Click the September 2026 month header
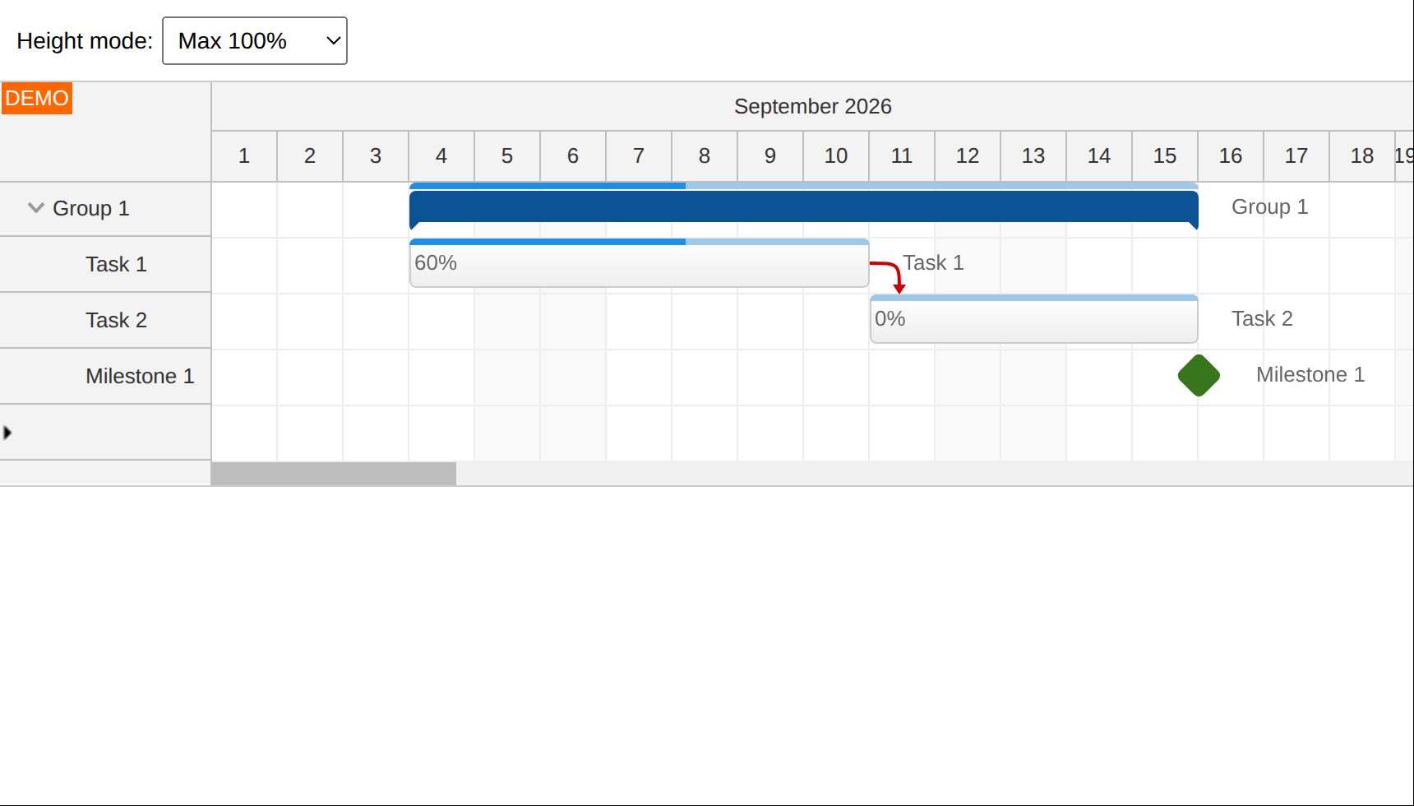Image resolution: width=1414 pixels, height=806 pixels. click(812, 106)
